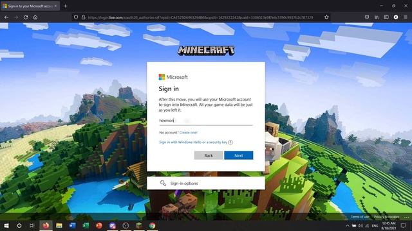412x231 pixels.
Task: Open Task View from taskbar
Action: (x=32, y=225)
